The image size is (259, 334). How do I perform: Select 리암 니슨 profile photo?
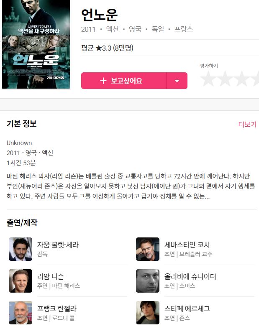tap(21, 281)
